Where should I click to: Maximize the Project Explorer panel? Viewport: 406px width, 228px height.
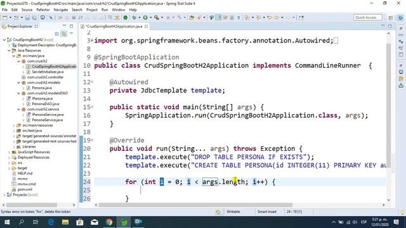[71, 26]
